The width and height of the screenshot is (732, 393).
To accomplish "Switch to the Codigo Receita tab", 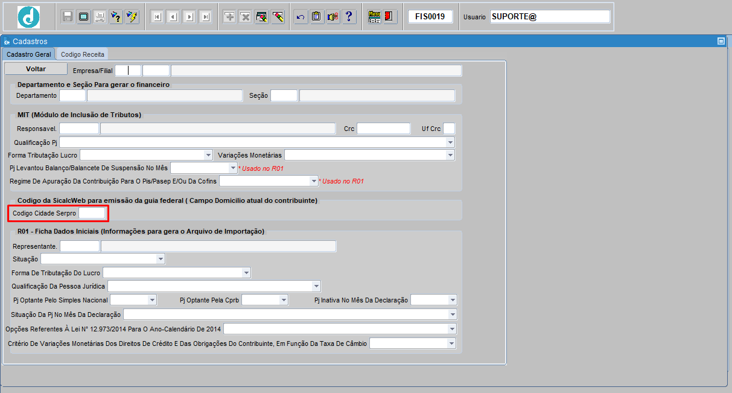I will click(83, 54).
